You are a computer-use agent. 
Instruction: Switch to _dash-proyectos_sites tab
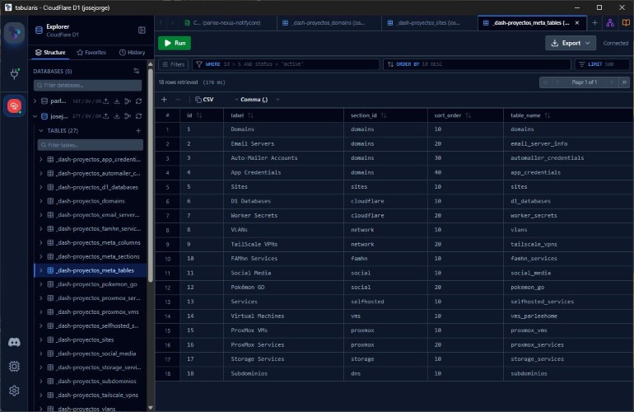click(x=429, y=23)
